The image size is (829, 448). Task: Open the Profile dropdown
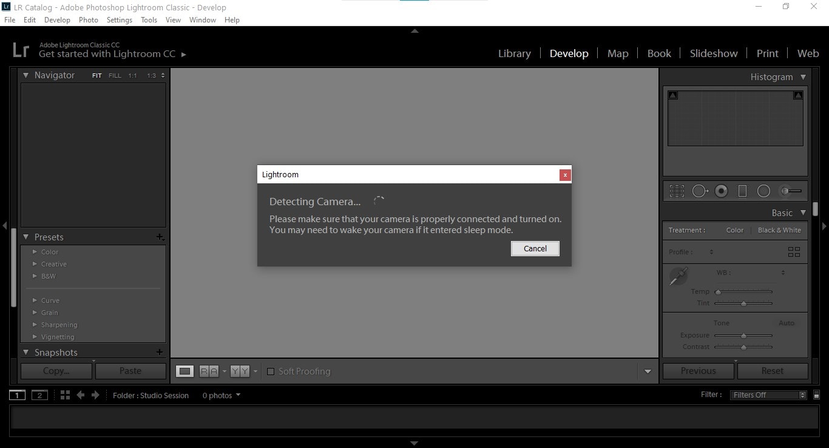pos(711,252)
